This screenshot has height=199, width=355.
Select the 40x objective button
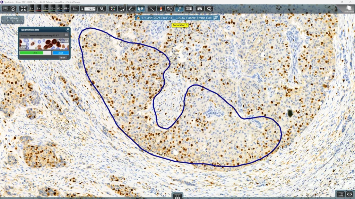coord(59,9)
